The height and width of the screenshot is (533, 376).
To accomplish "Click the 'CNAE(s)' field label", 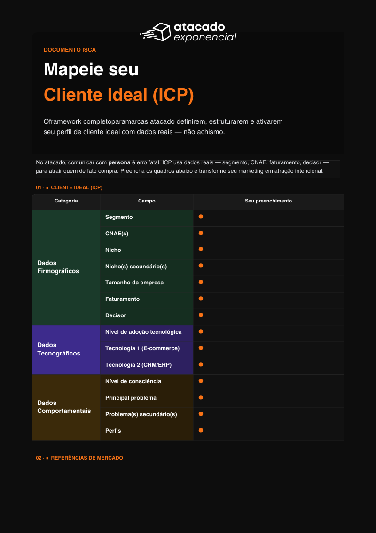I will tap(117, 234).
